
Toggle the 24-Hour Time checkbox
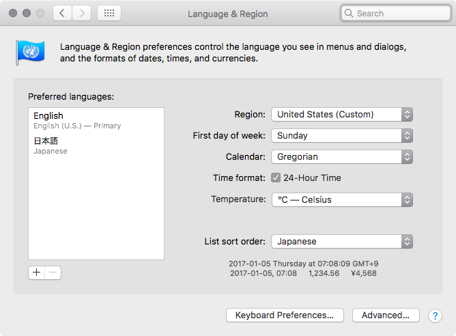click(x=276, y=178)
